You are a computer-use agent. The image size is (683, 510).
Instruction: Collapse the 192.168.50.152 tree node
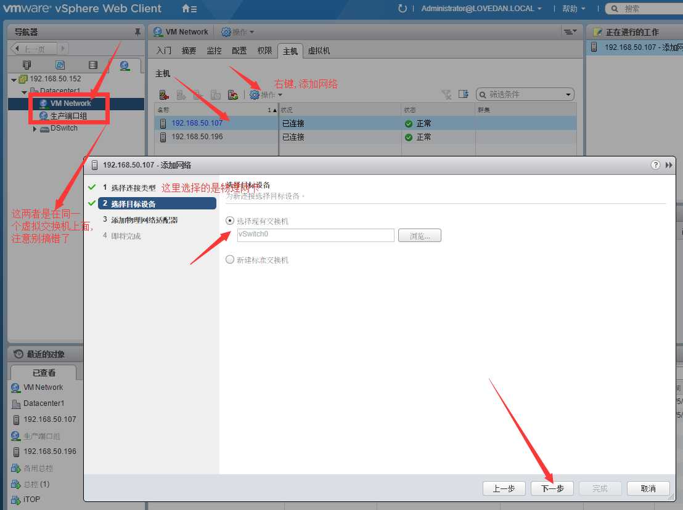(x=14, y=79)
